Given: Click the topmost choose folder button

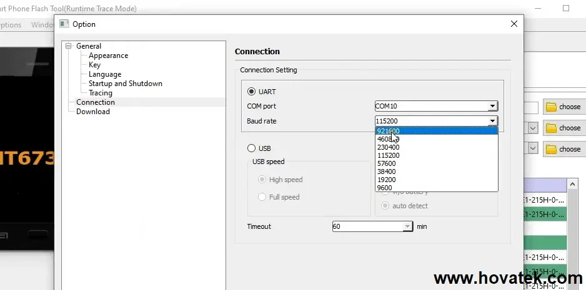Looking at the screenshot, I should pos(564,107).
